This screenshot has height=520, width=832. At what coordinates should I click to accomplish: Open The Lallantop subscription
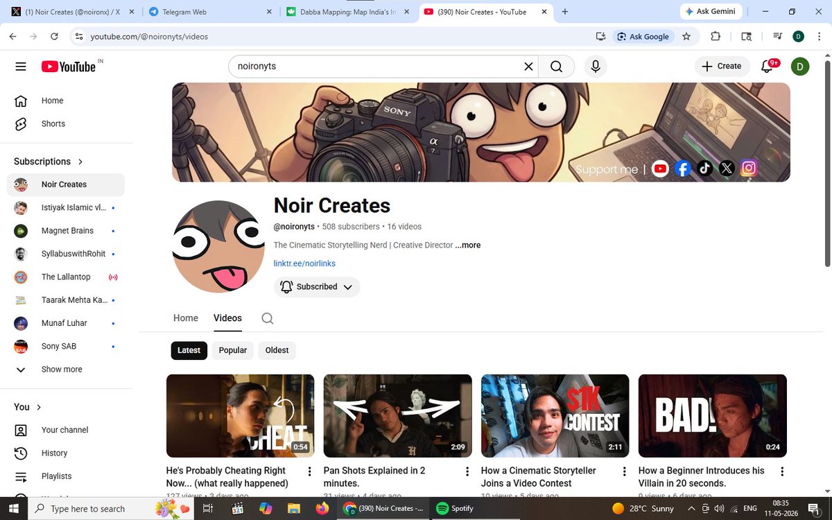tap(66, 277)
